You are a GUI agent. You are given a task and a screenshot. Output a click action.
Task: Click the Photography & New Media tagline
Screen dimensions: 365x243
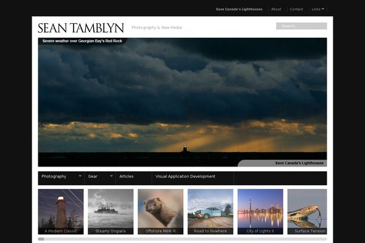pyautogui.click(x=157, y=27)
